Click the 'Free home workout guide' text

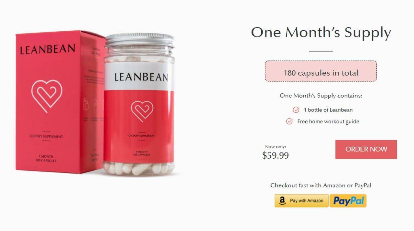click(x=328, y=121)
